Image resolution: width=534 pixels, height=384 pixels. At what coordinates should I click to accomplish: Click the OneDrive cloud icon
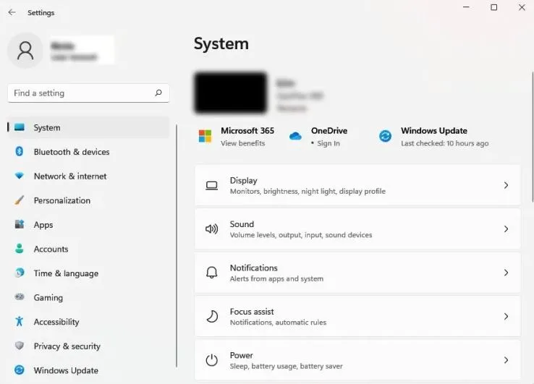point(295,136)
